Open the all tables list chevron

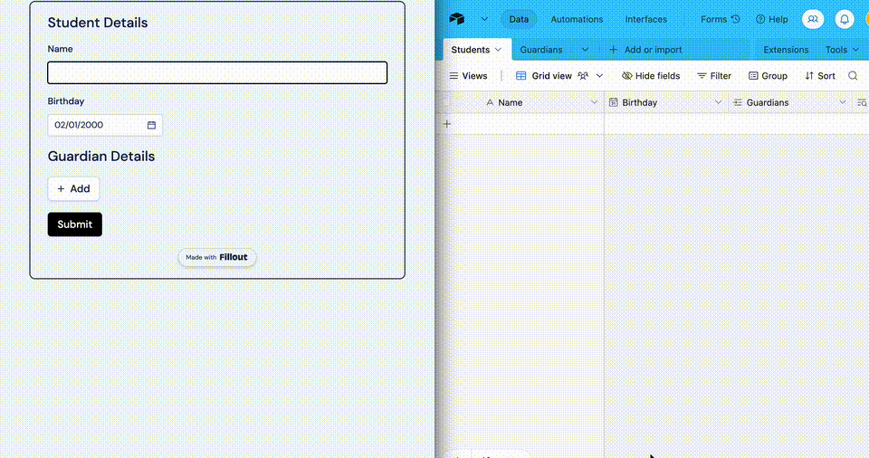point(585,50)
